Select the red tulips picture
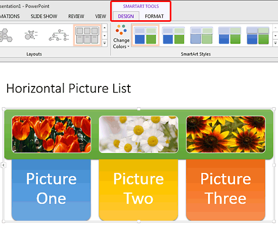The width and height of the screenshot is (278, 225). pyautogui.click(x=52, y=134)
